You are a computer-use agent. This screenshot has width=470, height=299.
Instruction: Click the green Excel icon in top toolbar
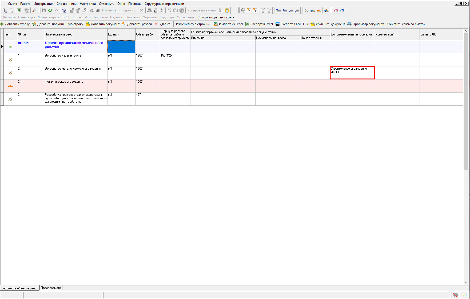[x=19, y=10]
